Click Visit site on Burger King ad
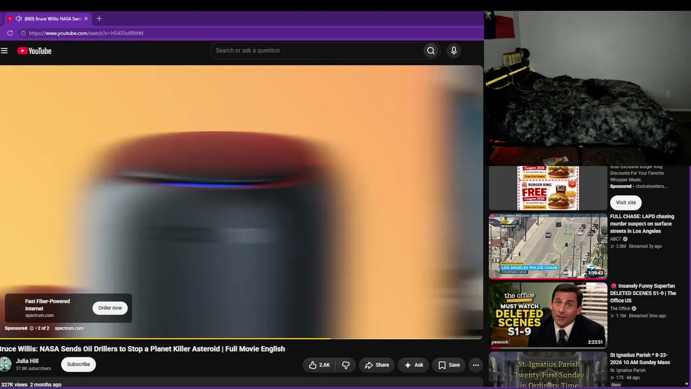The height and width of the screenshot is (389, 691). click(x=626, y=203)
